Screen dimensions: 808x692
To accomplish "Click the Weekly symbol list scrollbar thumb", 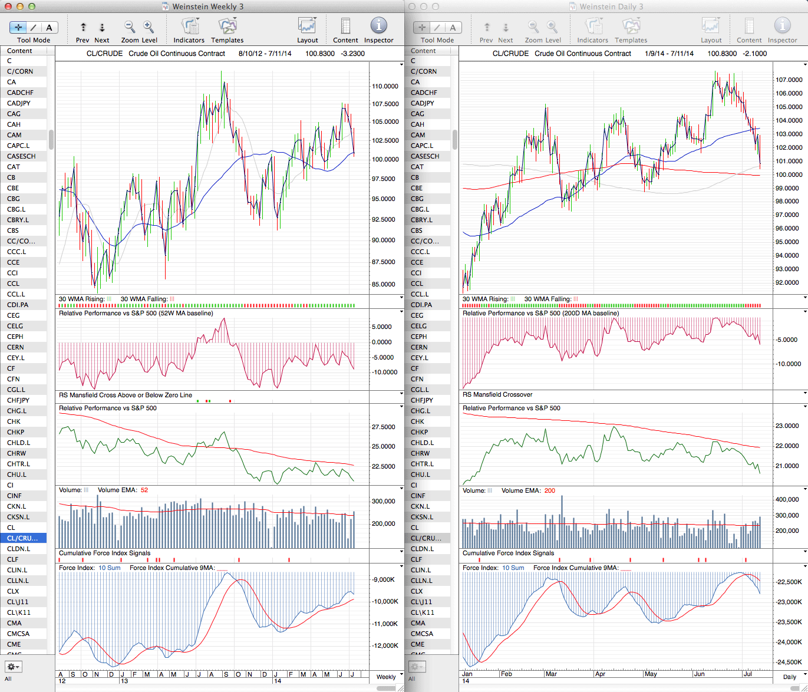I will 51,140.
